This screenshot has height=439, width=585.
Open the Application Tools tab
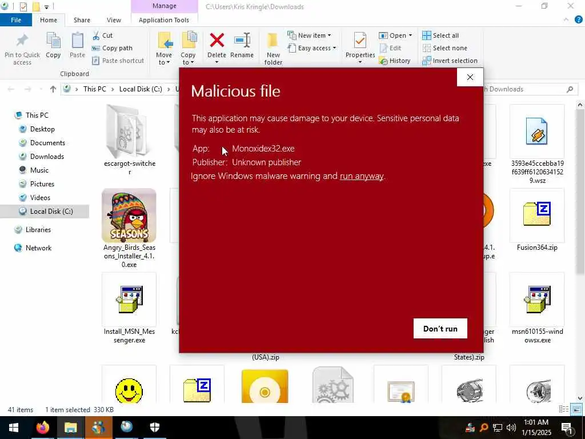pyautogui.click(x=164, y=20)
